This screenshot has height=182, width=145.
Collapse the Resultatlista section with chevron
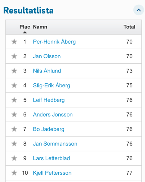click(x=138, y=10)
